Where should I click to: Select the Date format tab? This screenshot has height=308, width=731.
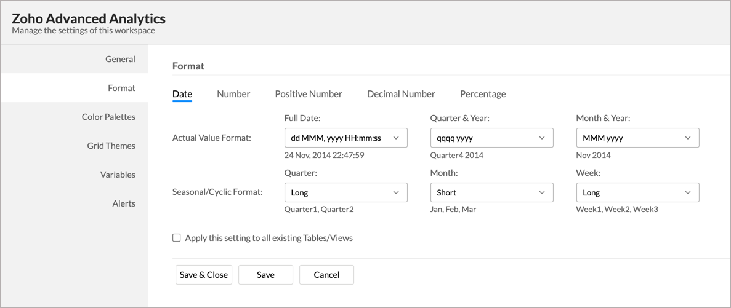[x=182, y=94]
